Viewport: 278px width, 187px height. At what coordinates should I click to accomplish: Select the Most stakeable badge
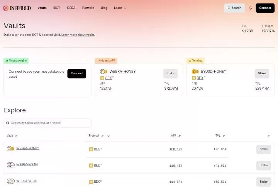coord(16,61)
